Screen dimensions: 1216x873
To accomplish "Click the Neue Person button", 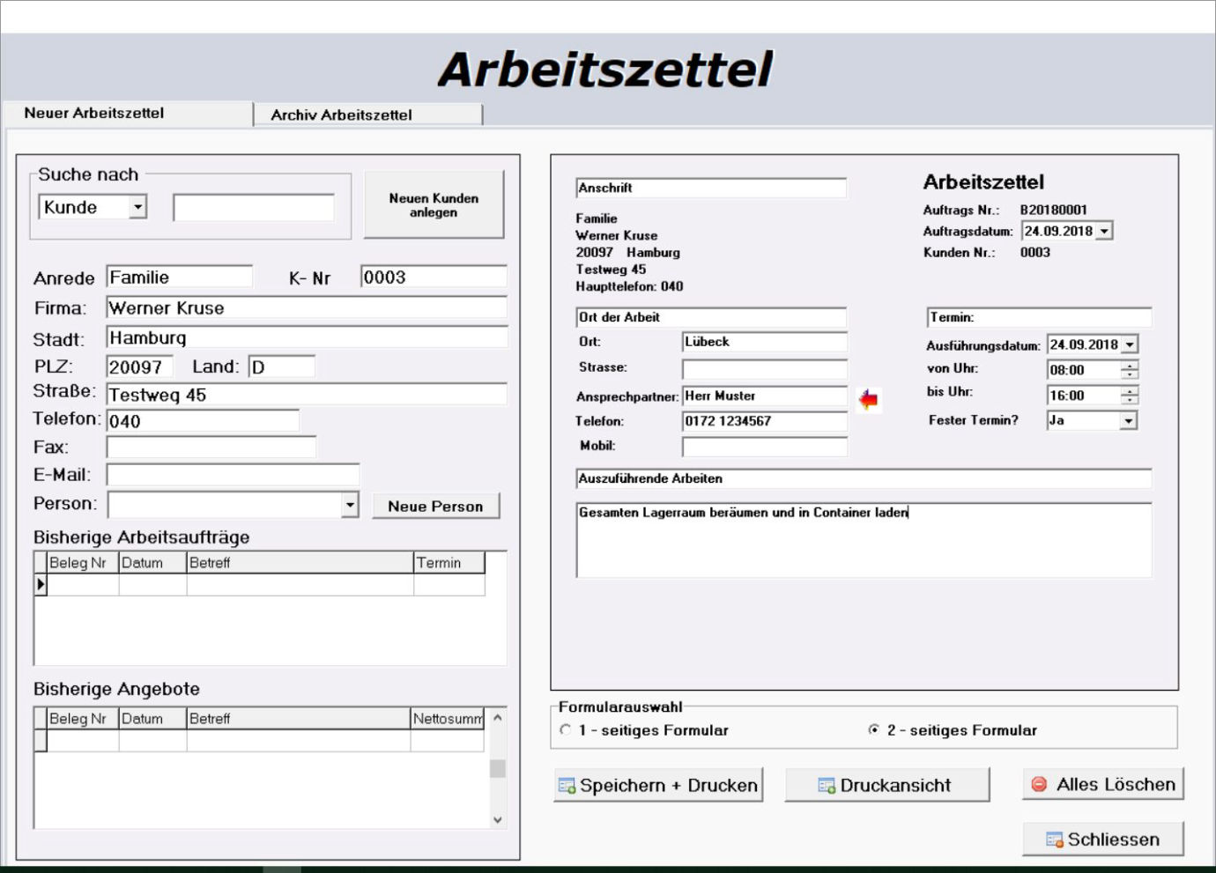I will coord(435,507).
